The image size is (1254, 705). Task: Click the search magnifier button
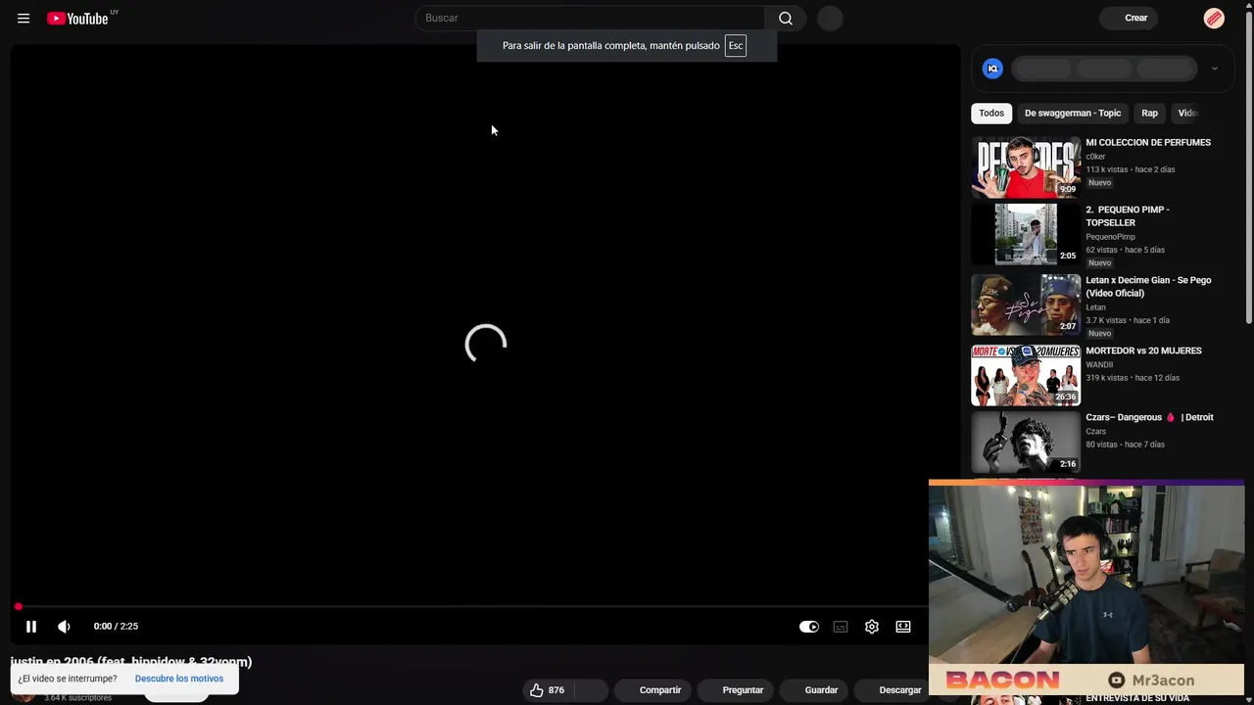[786, 18]
